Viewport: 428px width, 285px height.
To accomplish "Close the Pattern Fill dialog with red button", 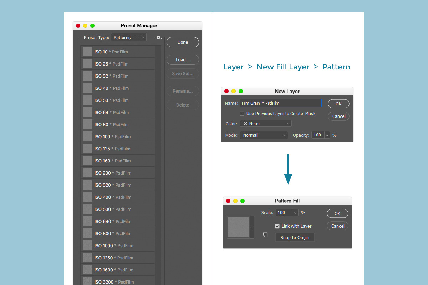I will (228, 201).
